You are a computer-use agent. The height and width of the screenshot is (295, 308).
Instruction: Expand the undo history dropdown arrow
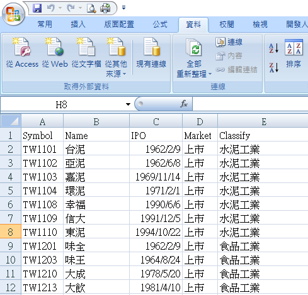pyautogui.click(x=60, y=8)
